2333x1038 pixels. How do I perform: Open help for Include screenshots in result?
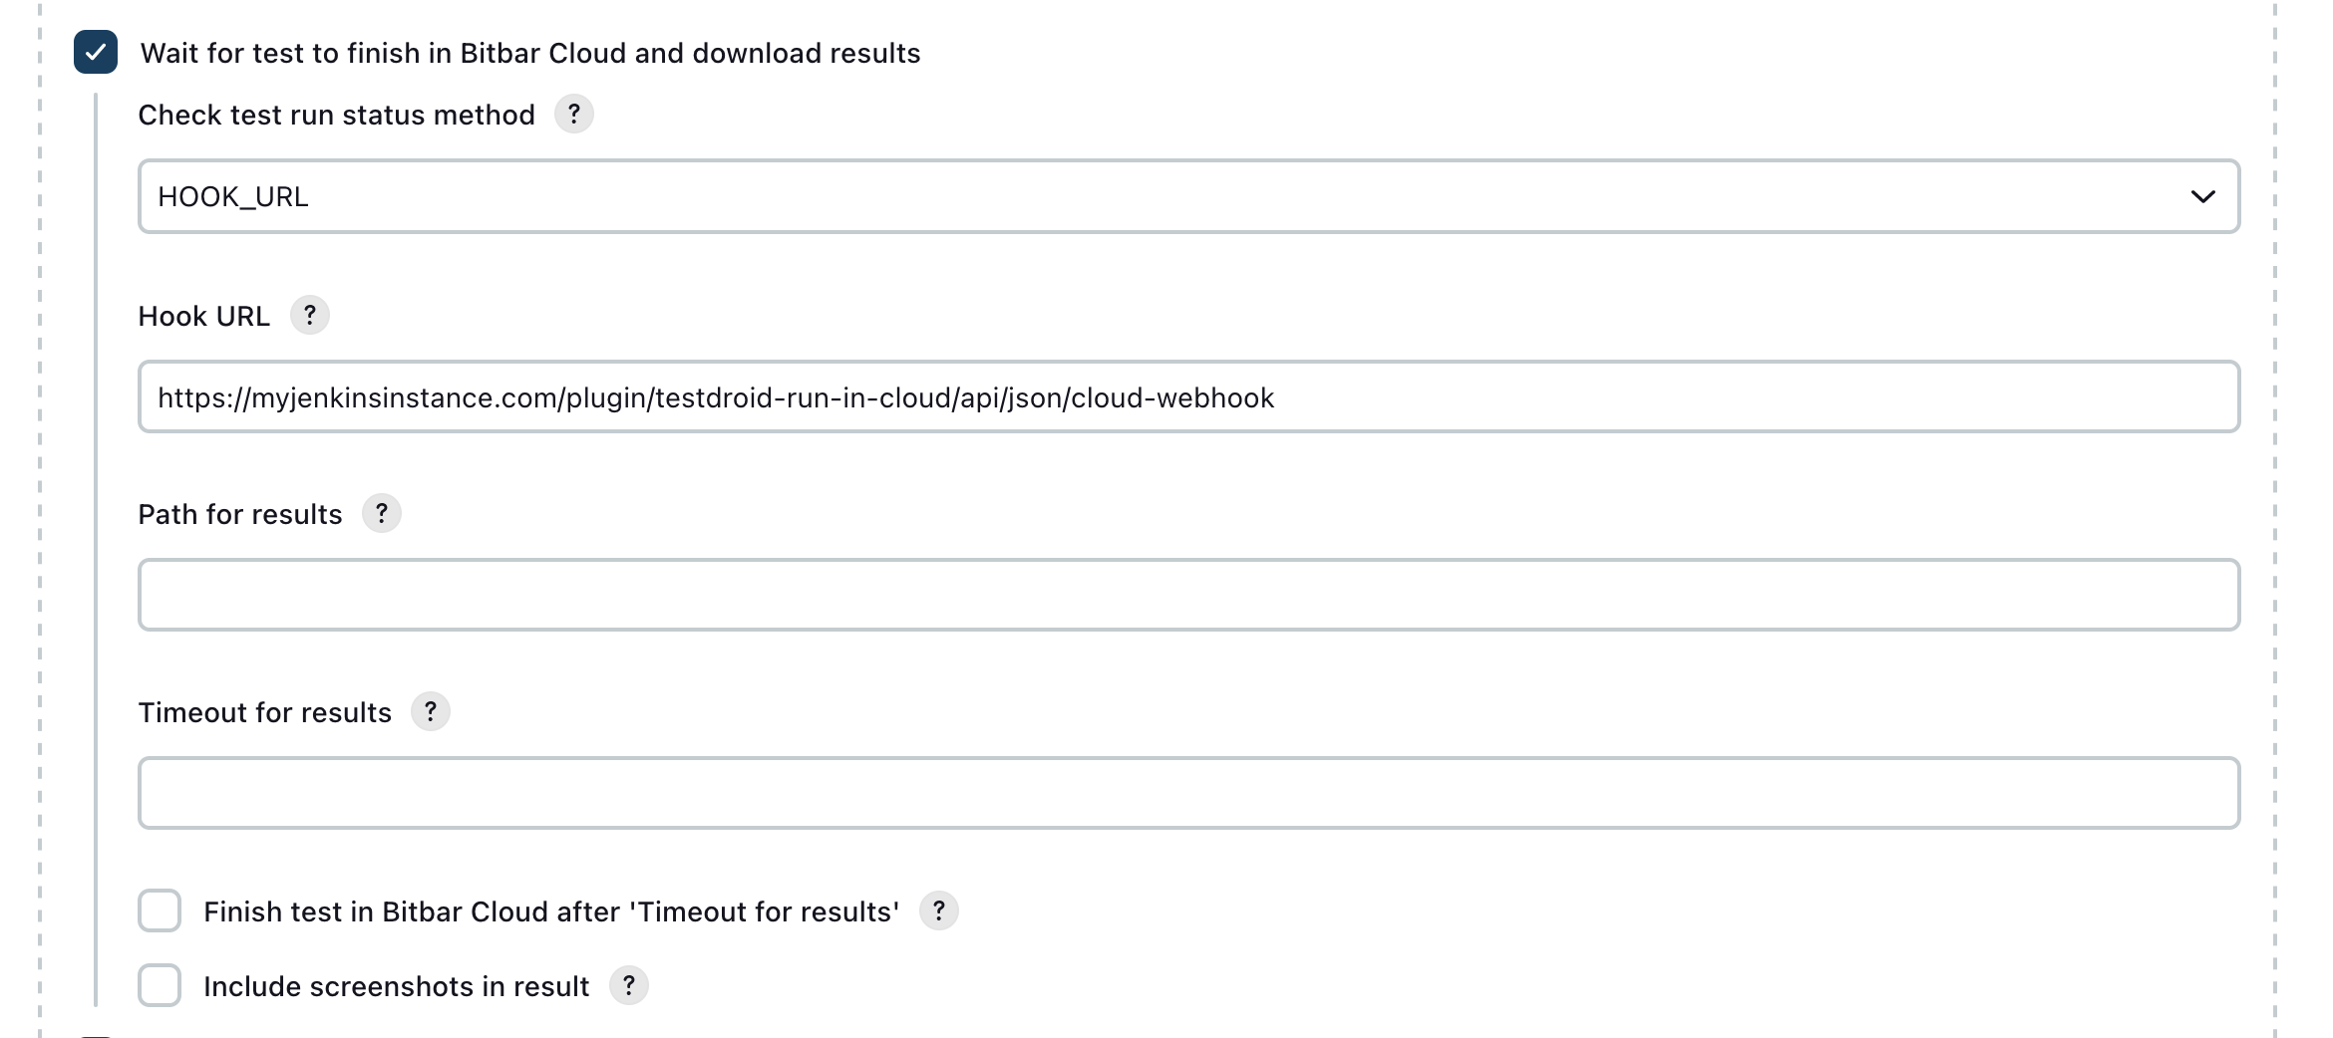pos(629,986)
